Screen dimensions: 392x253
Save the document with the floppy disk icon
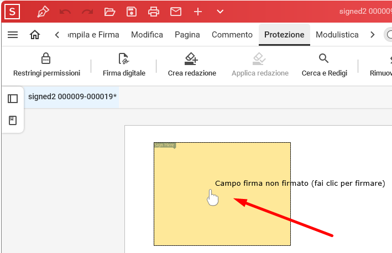[132, 12]
